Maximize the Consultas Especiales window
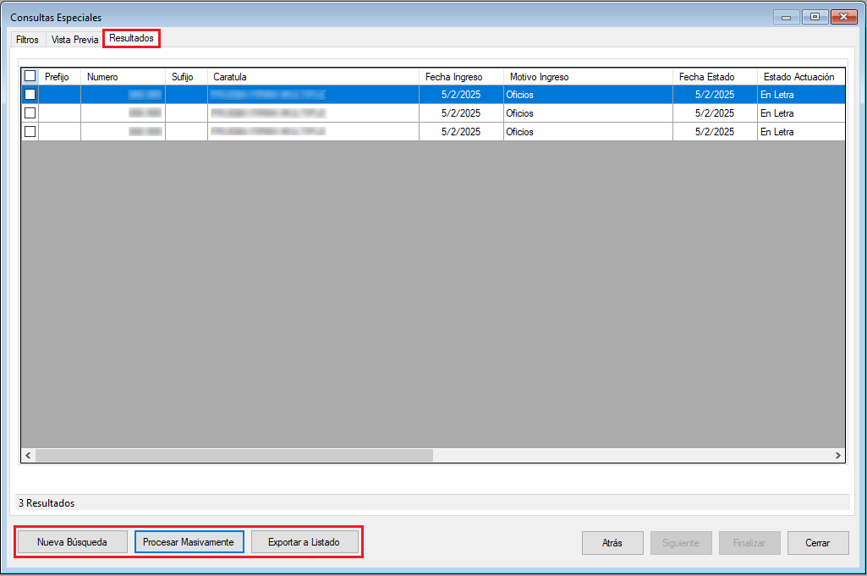 [x=815, y=17]
